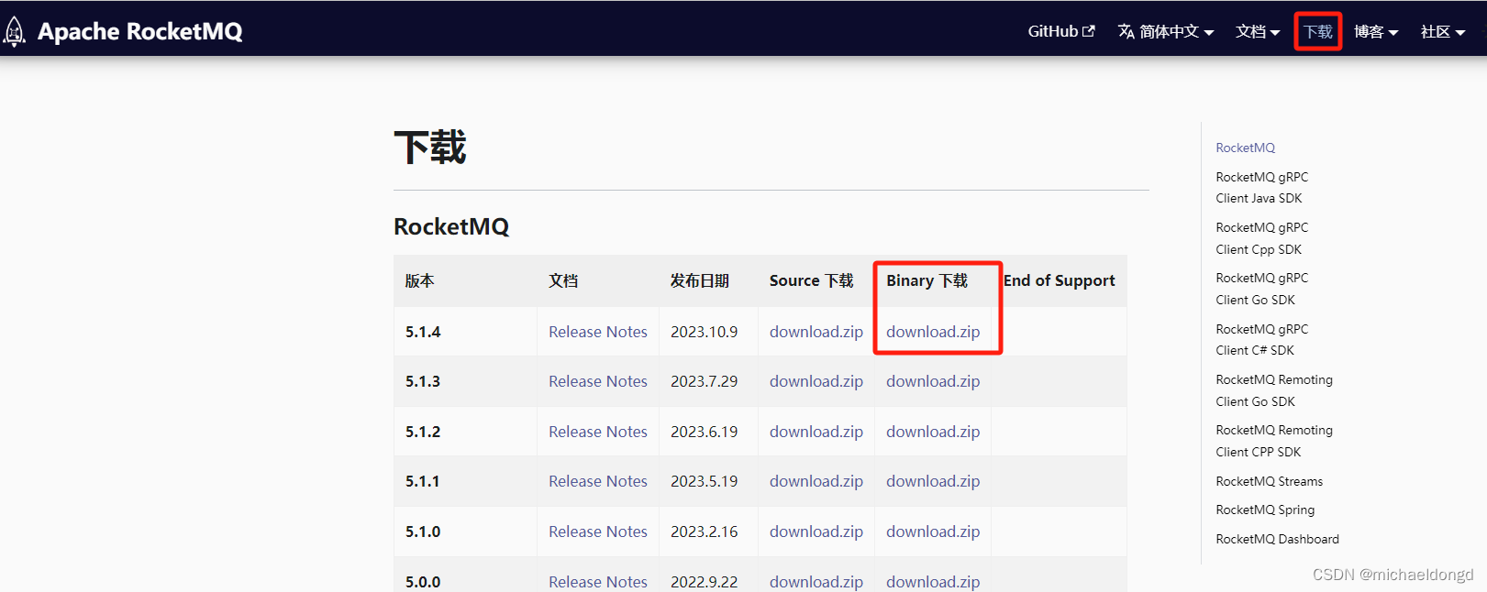
Task: Expand the 简体中文 language dropdown
Action: click(x=1166, y=31)
